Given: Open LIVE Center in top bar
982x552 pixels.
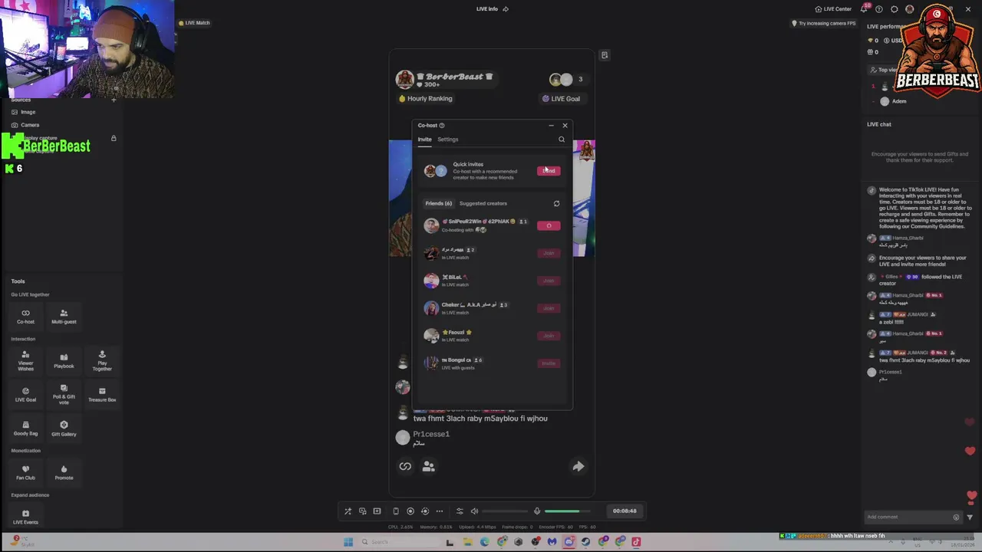Looking at the screenshot, I should (833, 9).
